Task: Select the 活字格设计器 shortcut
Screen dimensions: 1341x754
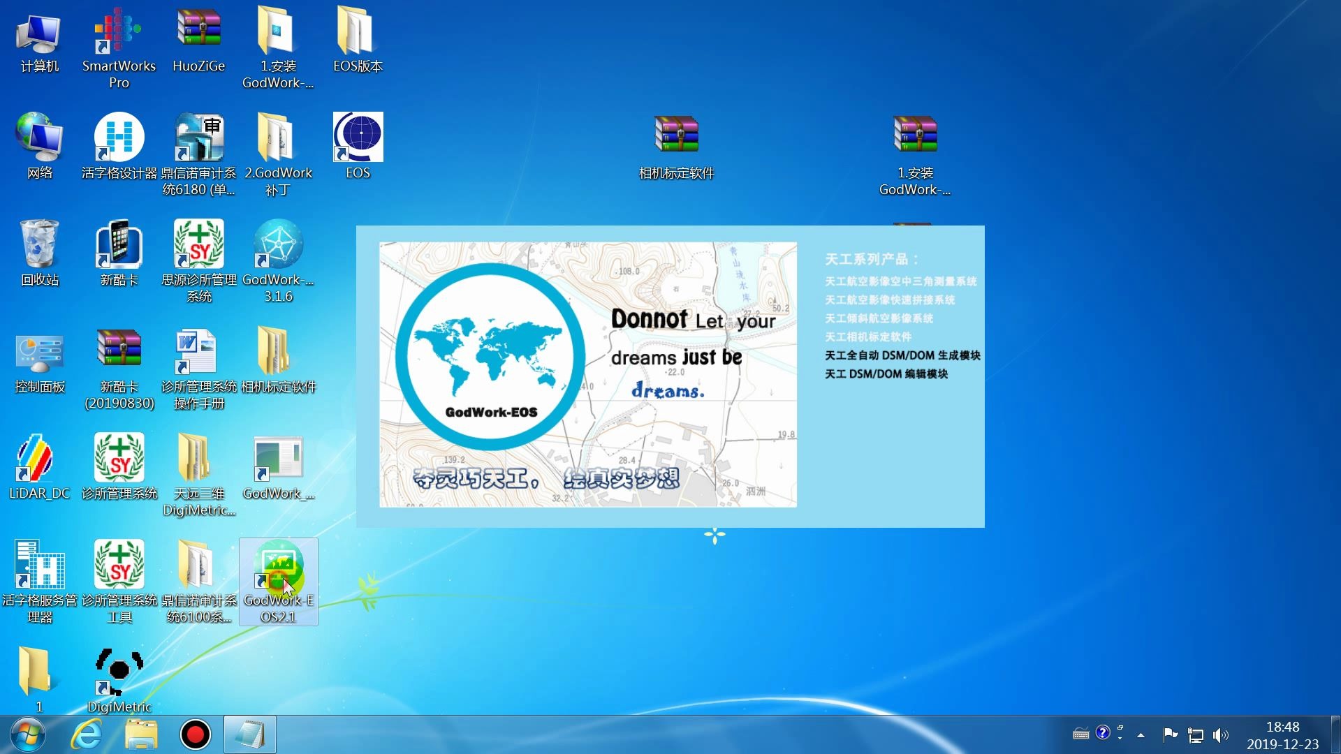Action: pos(119,147)
